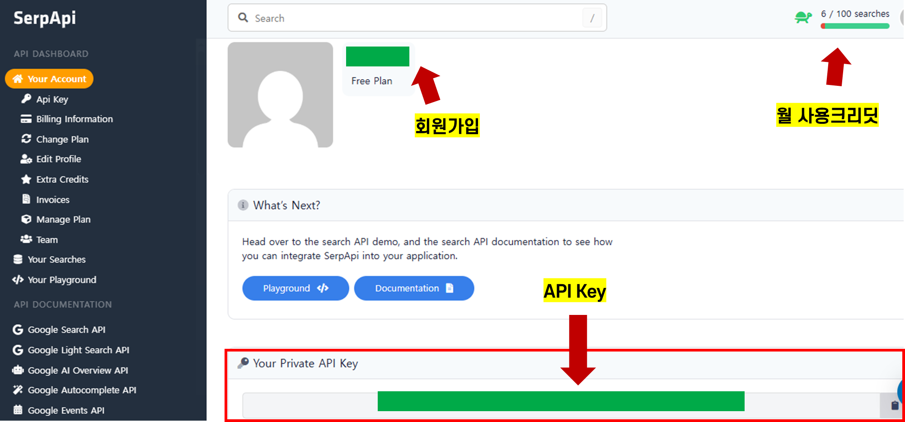The width and height of the screenshot is (905, 422).
Task: Click the 6 / 100 searches text
Action: 855,14
